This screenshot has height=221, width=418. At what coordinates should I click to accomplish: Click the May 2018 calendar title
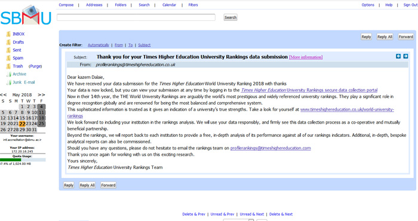22,94
